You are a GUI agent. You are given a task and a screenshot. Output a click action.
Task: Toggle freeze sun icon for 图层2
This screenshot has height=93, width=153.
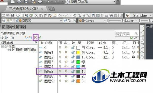pos(66,57)
